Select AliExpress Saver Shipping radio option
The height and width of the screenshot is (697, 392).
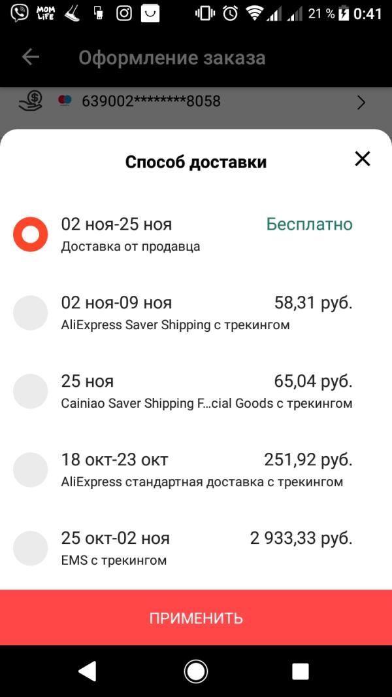click(31, 313)
